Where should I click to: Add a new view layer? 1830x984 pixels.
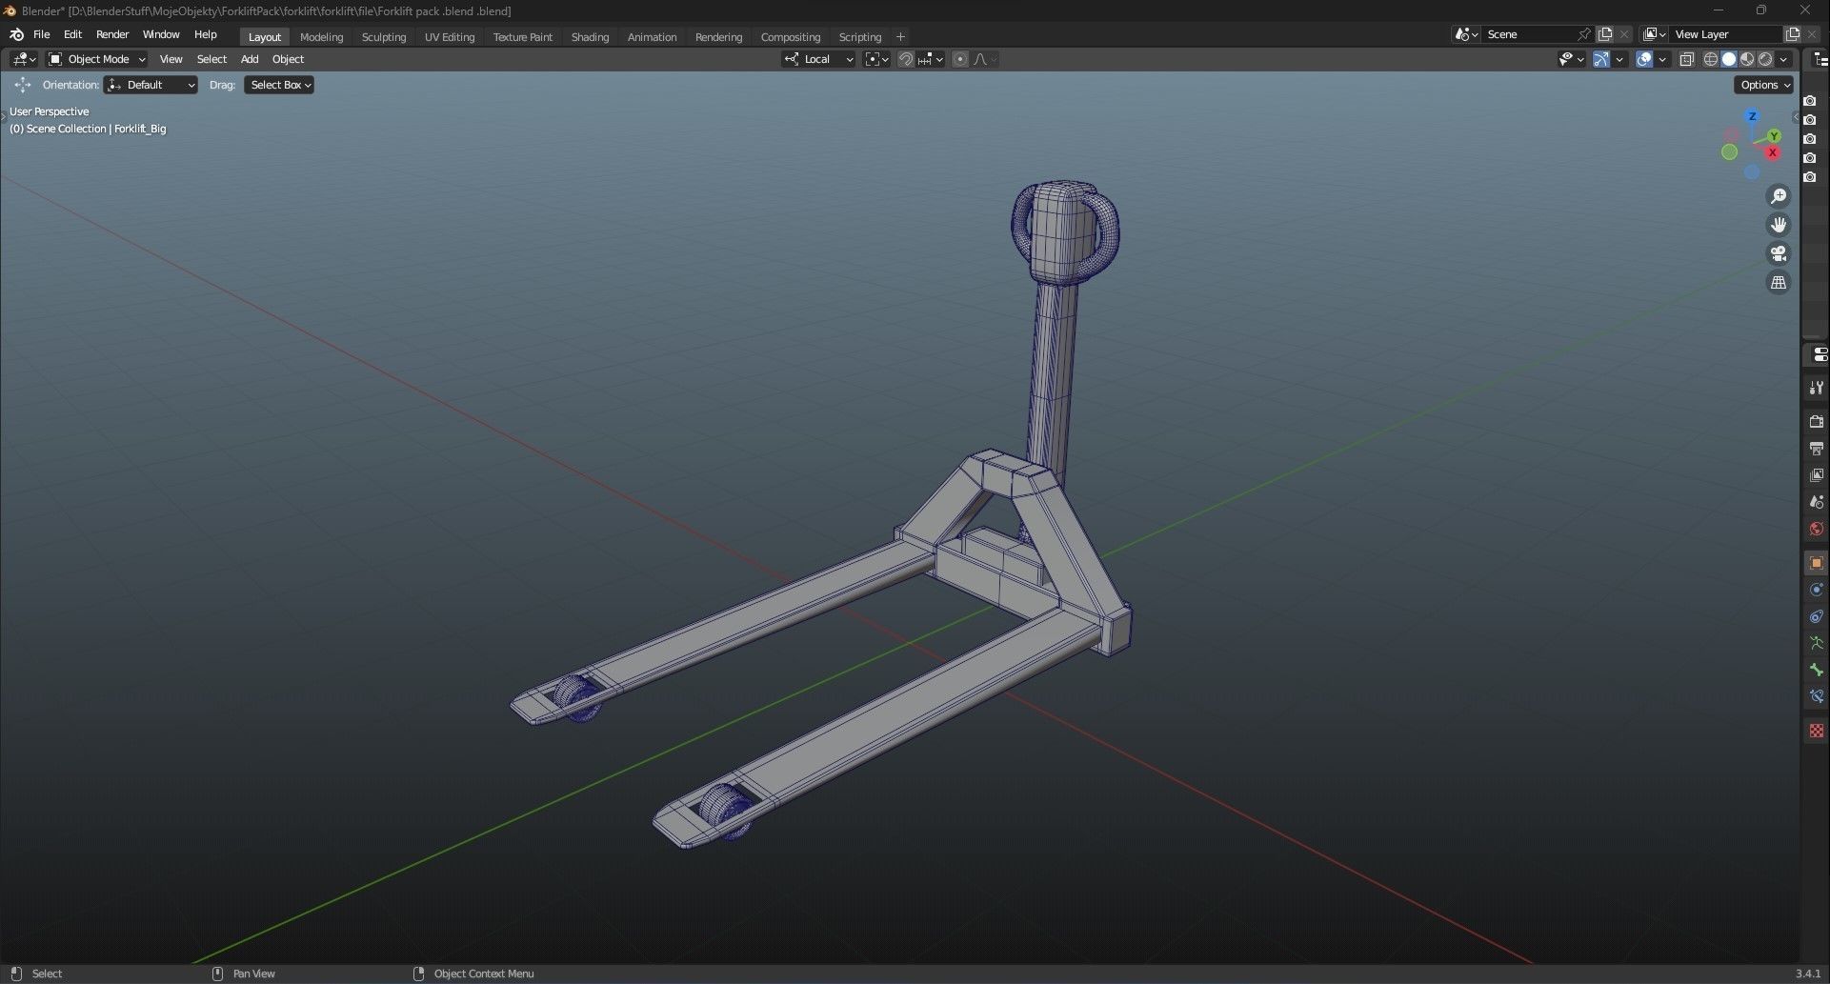[1792, 34]
